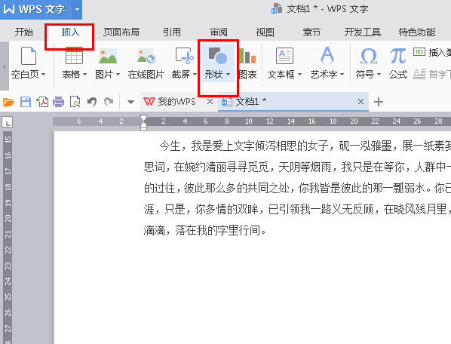Viewport: 451px width, 344px height.
Task: Expand the 空白页 dropdown arrow
Action: tap(44, 75)
